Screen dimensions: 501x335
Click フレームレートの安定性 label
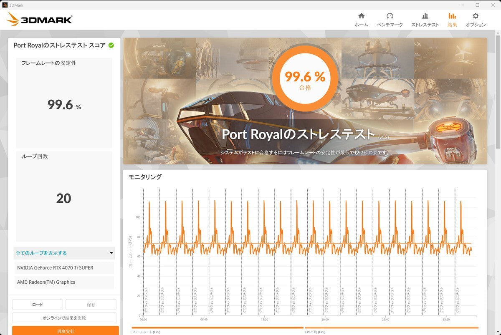(49, 63)
